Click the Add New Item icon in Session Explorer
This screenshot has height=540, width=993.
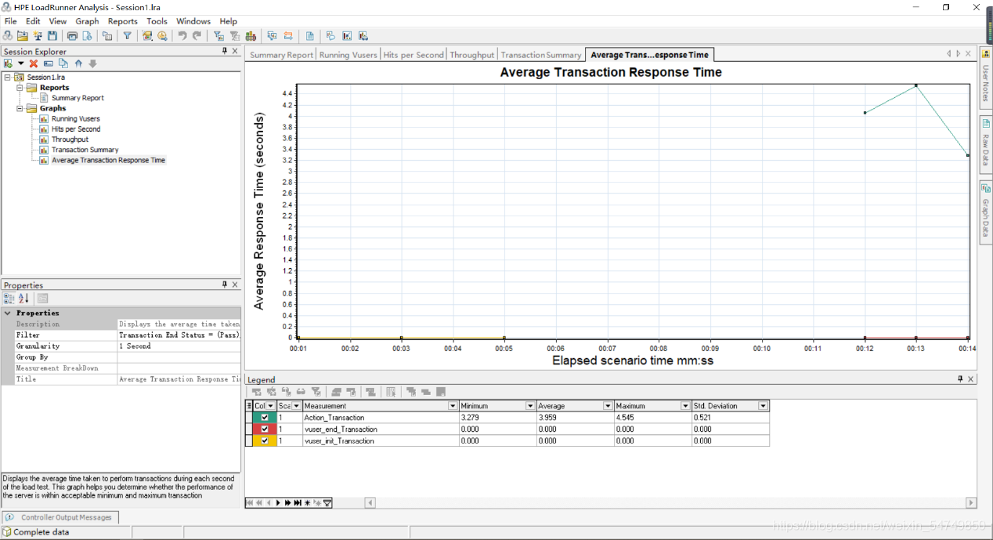(x=9, y=63)
